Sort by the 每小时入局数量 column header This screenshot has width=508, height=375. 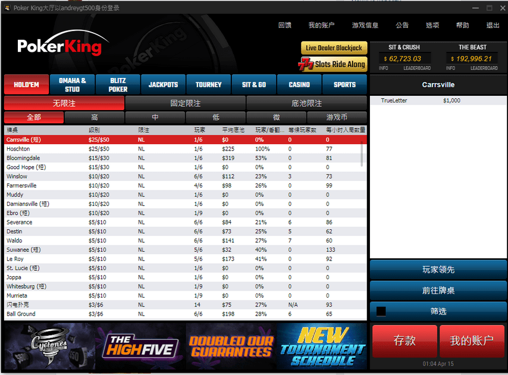click(346, 130)
